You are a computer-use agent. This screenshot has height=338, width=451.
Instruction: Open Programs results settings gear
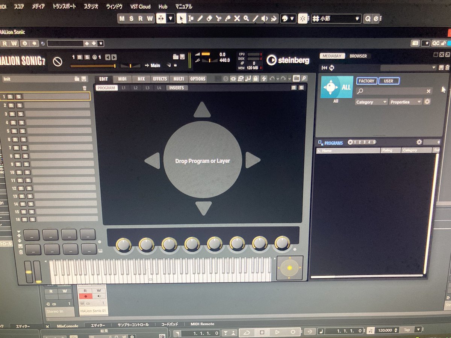pos(419,142)
